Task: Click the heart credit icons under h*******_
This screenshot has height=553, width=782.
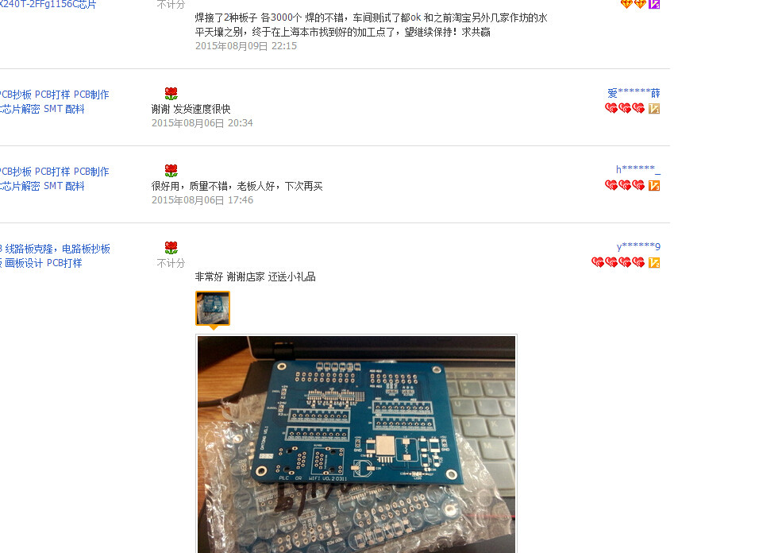Action: click(624, 186)
